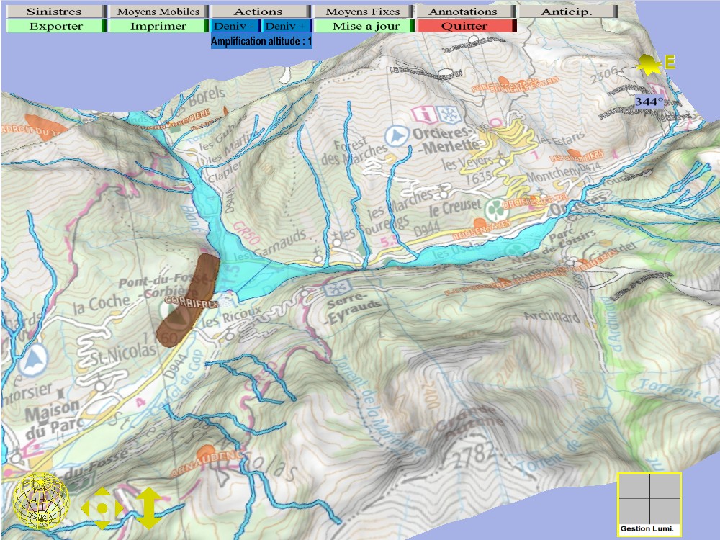Select the brown zone near Corbières
Viewport: 720px width, 540px height.
click(188, 300)
